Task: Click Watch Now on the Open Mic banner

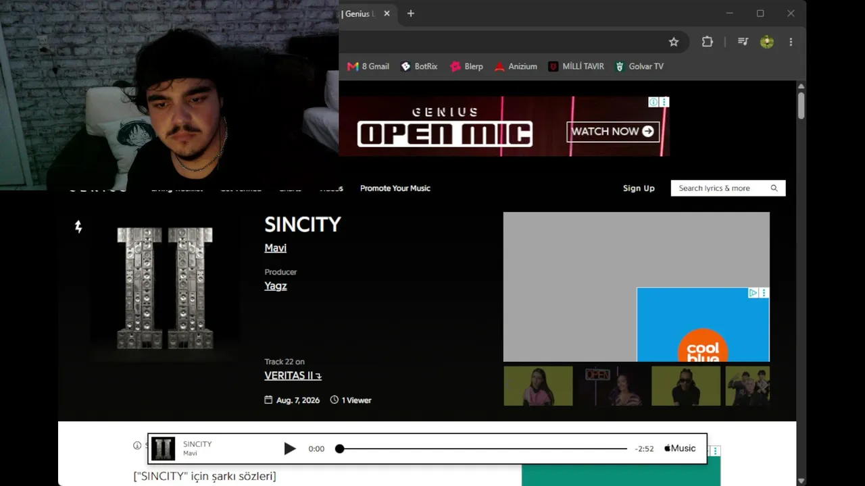Action: [612, 131]
